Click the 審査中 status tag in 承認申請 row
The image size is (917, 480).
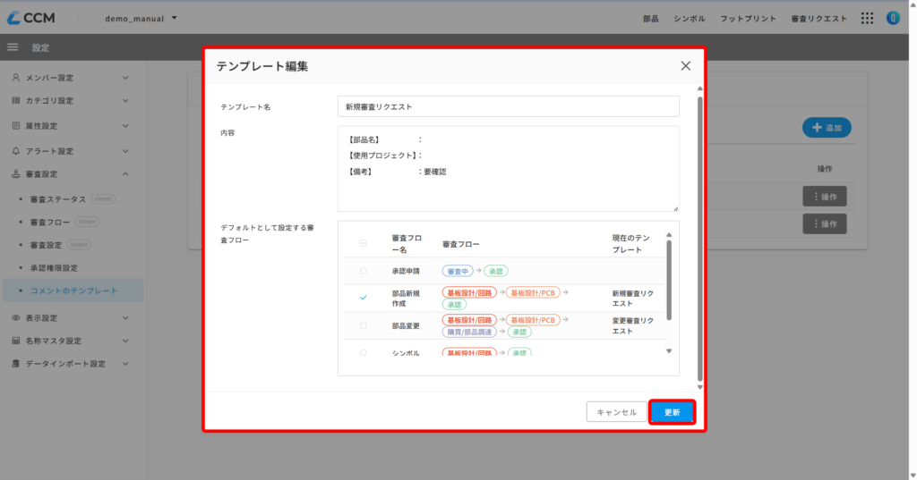[458, 271]
